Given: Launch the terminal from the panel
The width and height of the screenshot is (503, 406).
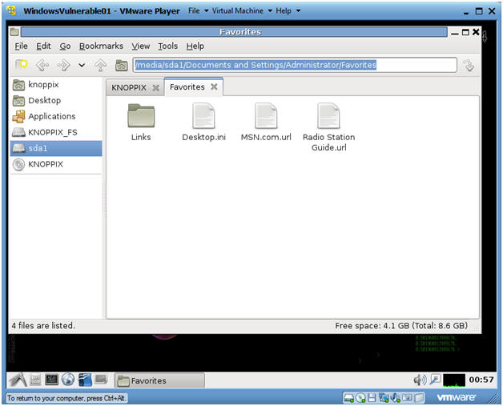Looking at the screenshot, I should pos(51,380).
